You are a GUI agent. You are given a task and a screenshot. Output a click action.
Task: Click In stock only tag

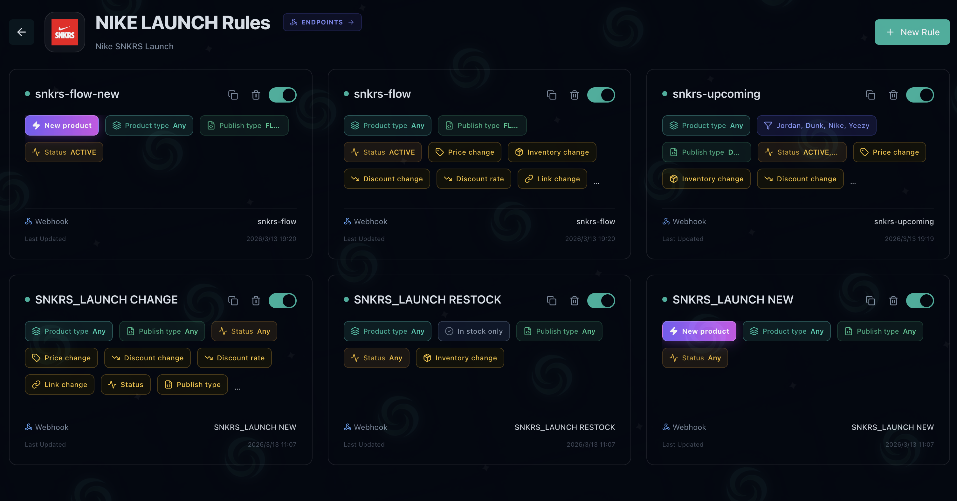[474, 331]
